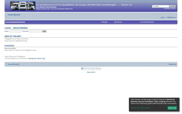Click the Login link in header bar
Viewport: 182px width, 114px height.
point(162,17)
